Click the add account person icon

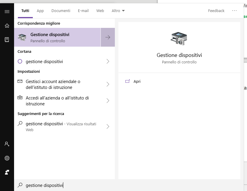[7, 144]
